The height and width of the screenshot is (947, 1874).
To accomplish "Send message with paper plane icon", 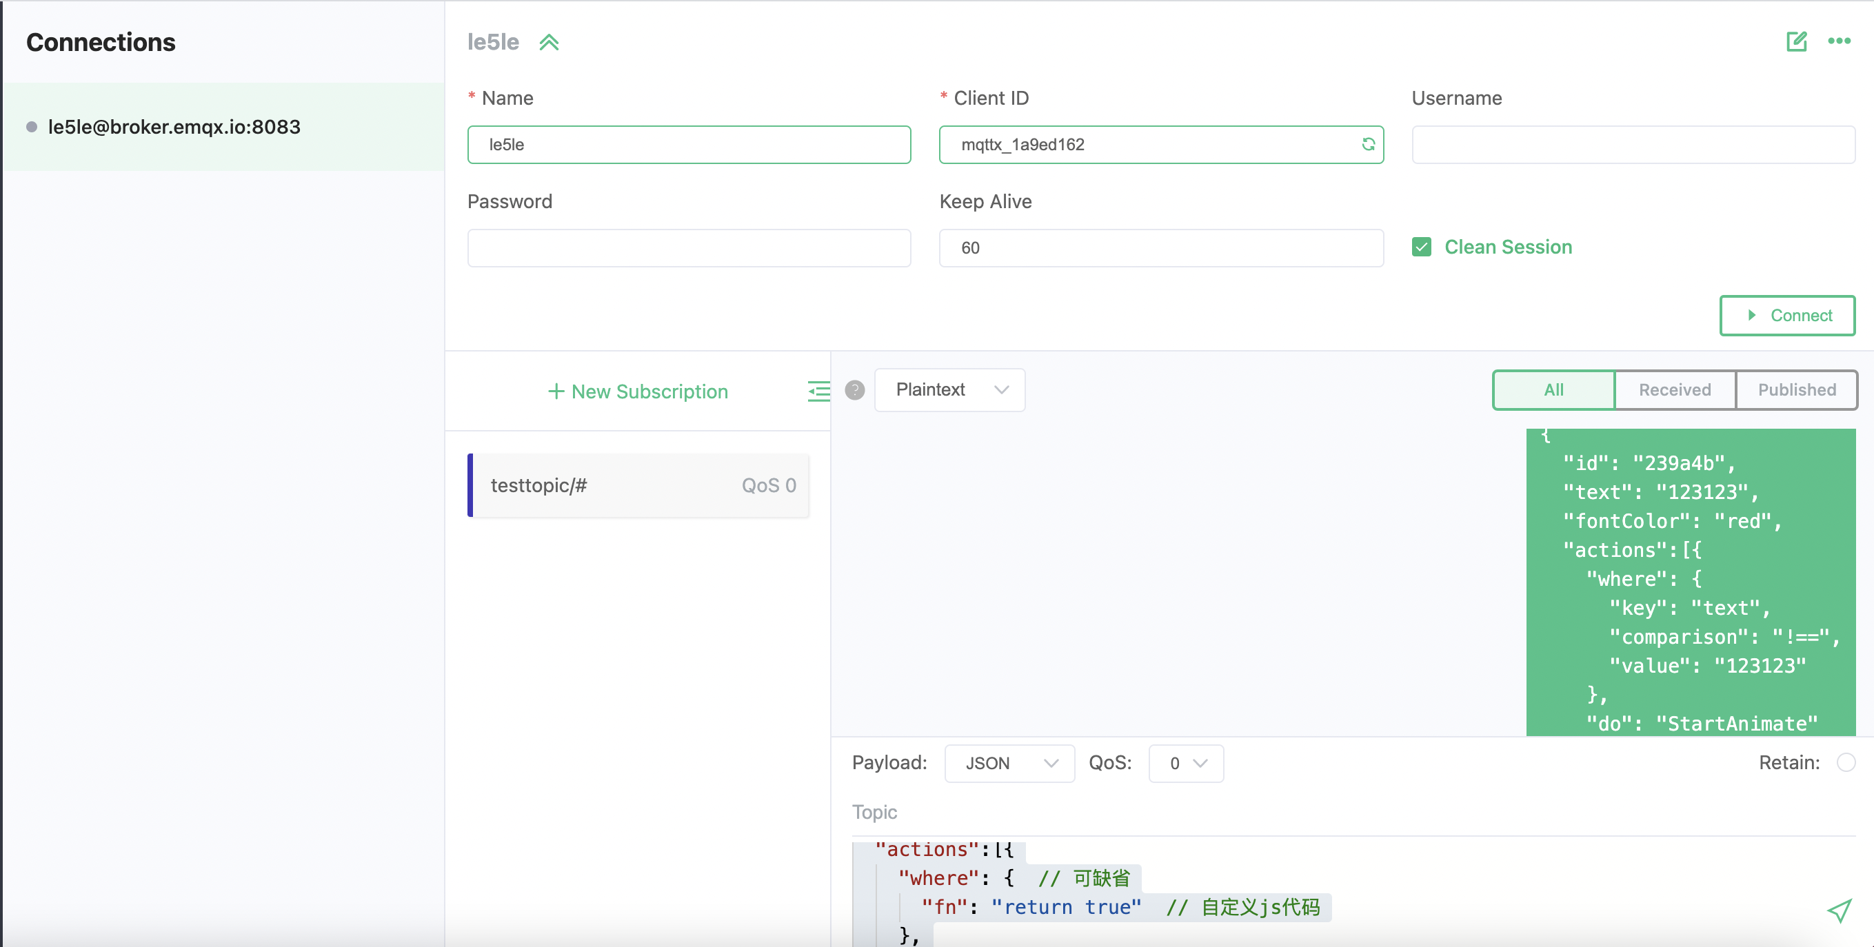I will coord(1838,910).
